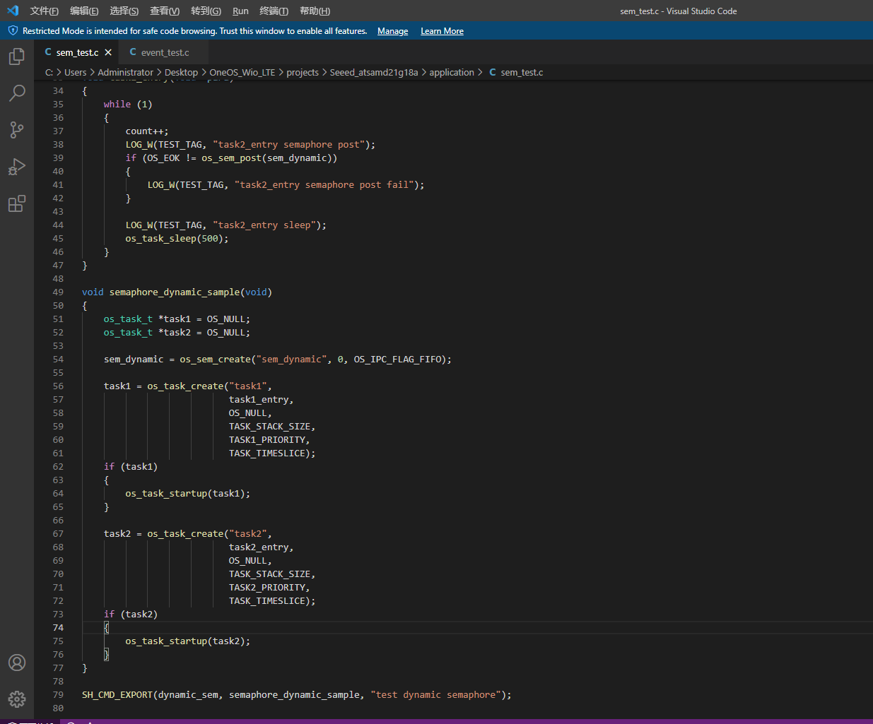Open the 查看(V) menu
This screenshot has width=873, height=724.
point(165,11)
